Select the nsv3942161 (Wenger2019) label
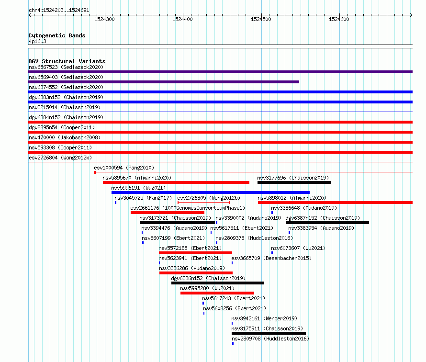This screenshot has width=426, height=362. coord(264,318)
